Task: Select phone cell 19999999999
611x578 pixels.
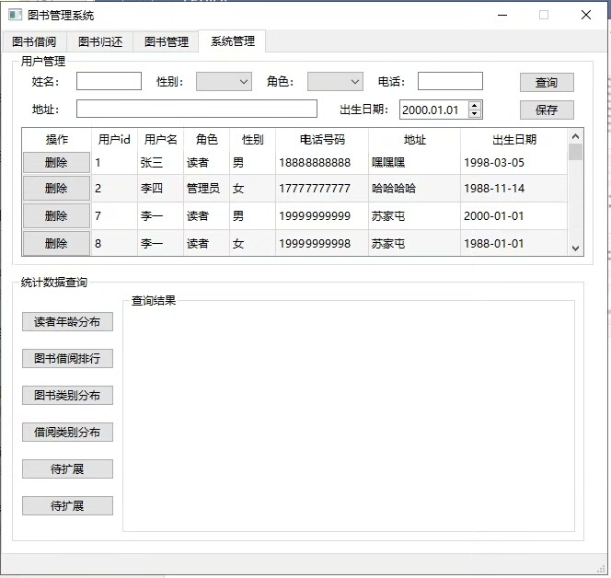Action: coord(322,216)
